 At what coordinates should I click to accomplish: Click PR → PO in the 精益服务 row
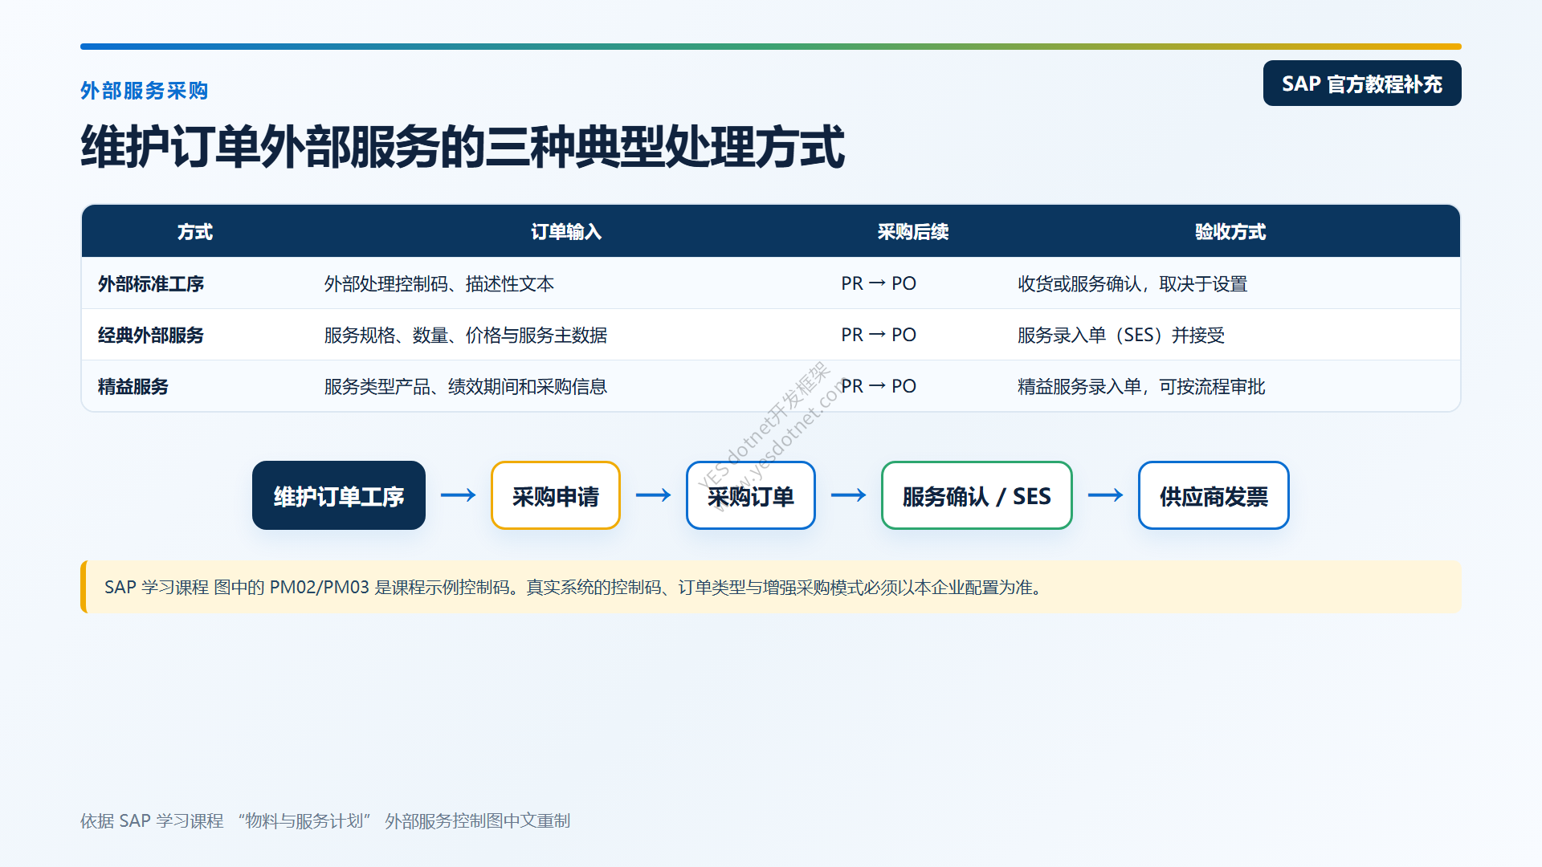click(879, 387)
